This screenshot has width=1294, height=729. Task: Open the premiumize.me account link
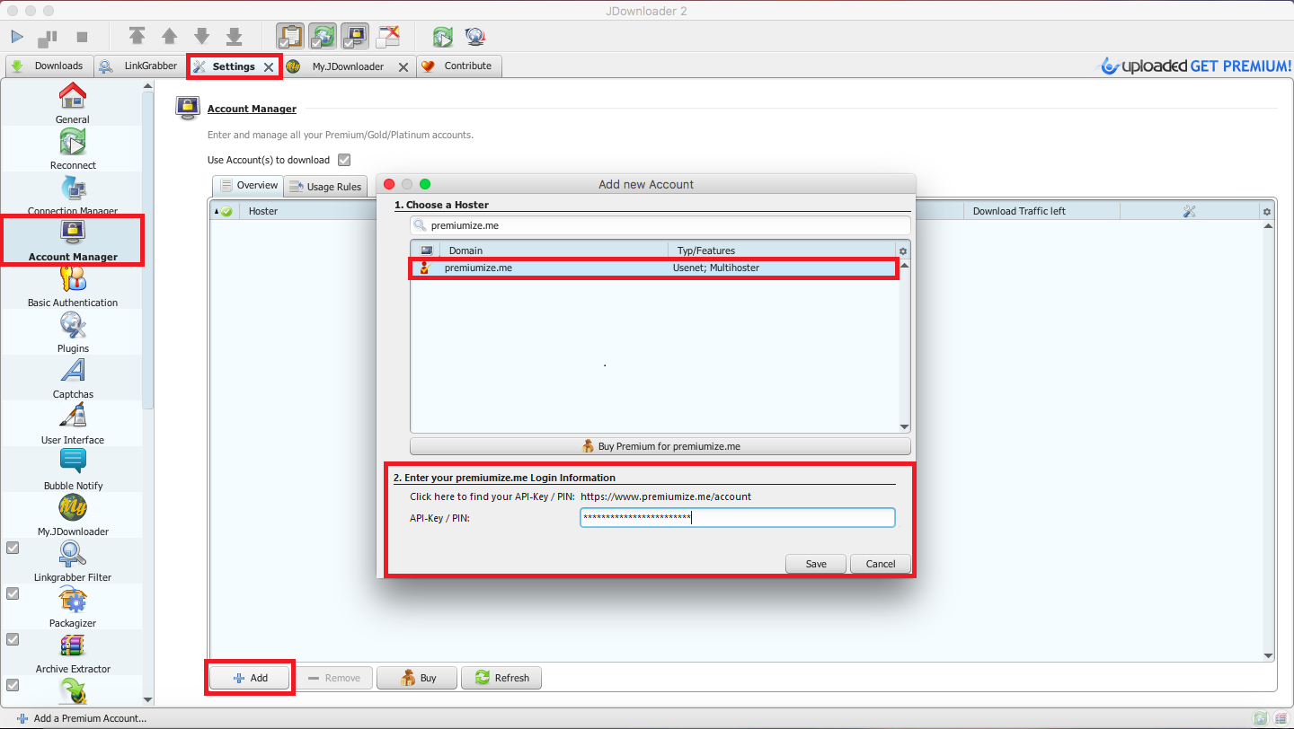click(666, 496)
